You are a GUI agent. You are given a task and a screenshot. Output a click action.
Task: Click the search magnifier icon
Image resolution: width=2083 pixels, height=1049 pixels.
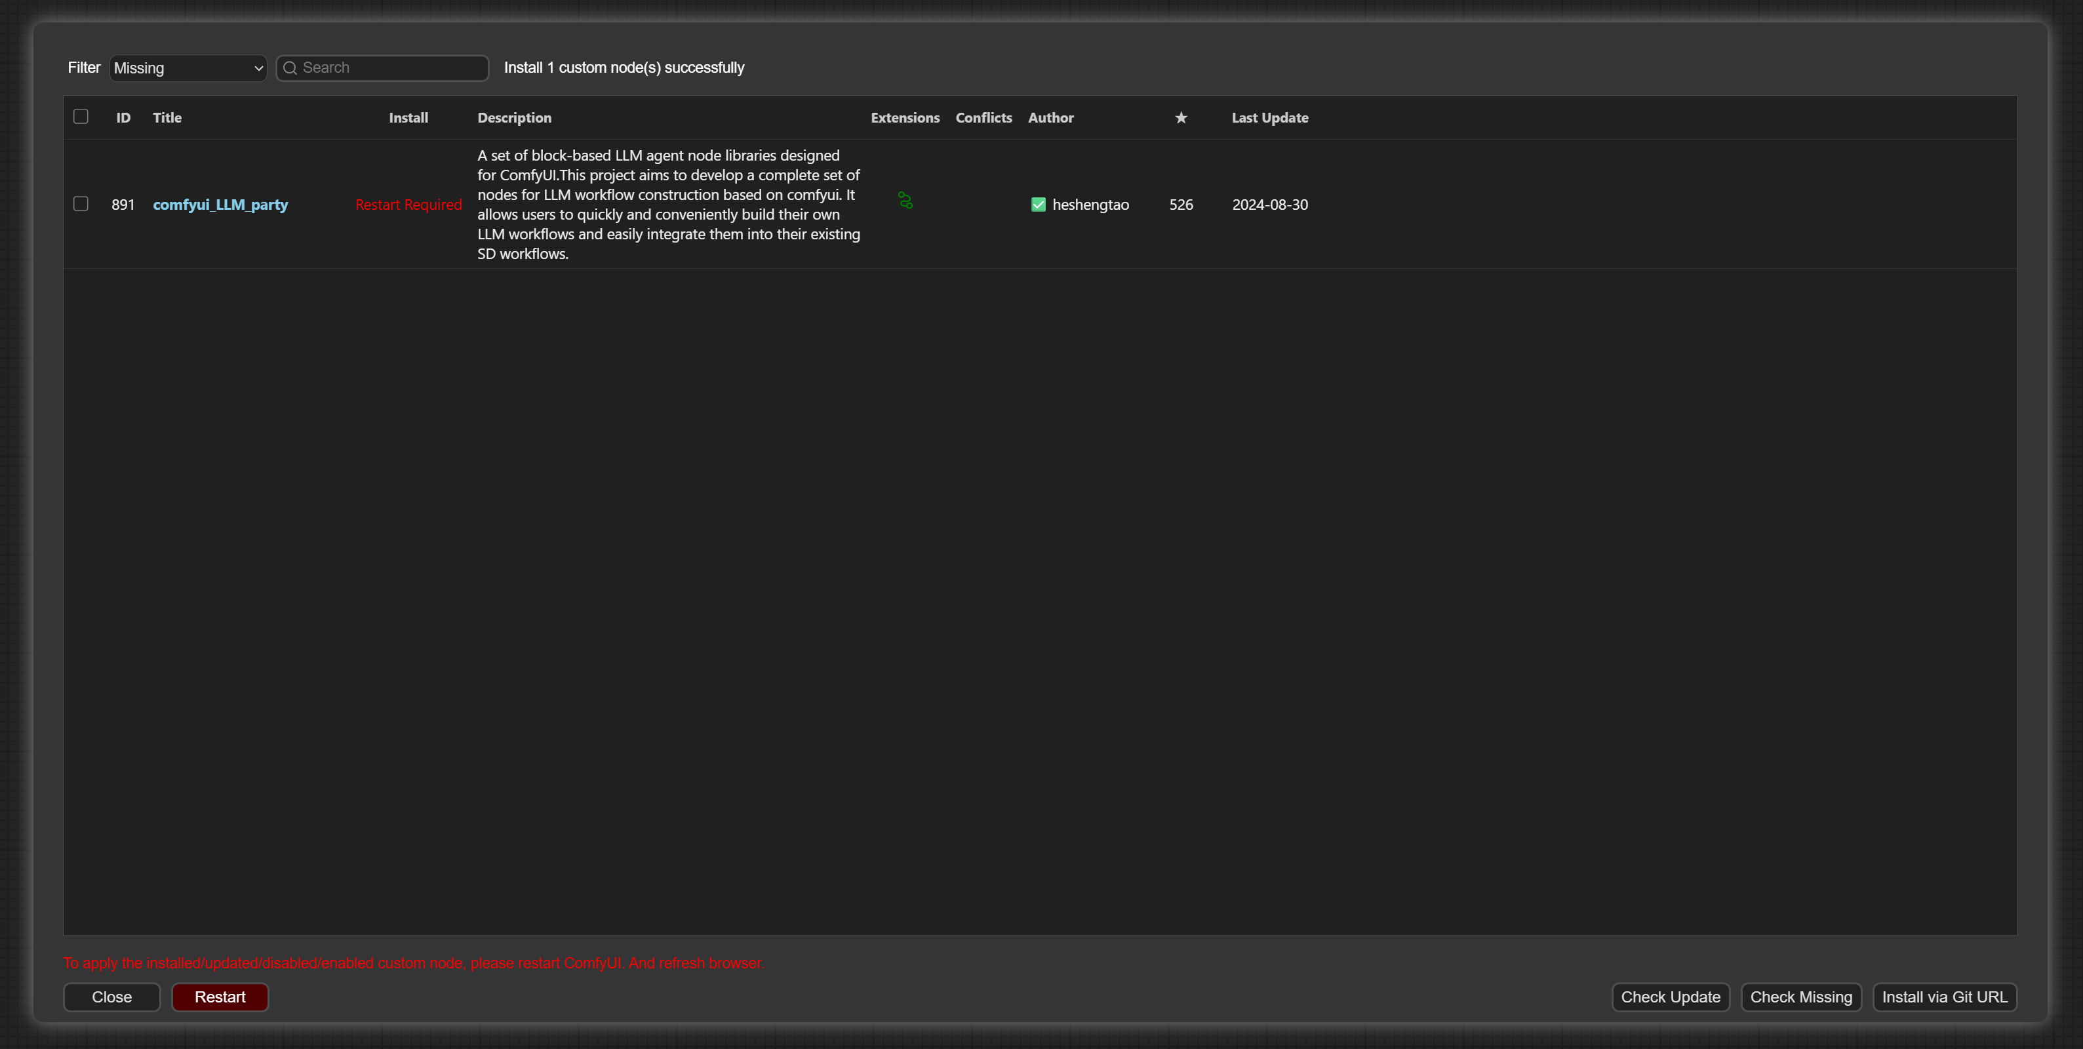click(290, 68)
